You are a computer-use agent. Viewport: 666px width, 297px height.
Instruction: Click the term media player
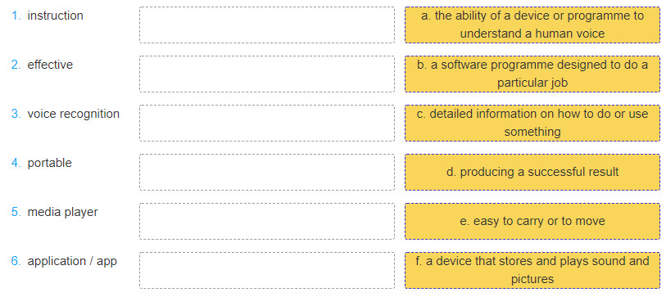coord(63,212)
